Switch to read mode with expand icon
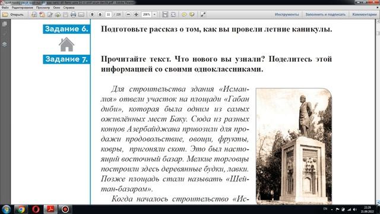 point(203,14)
